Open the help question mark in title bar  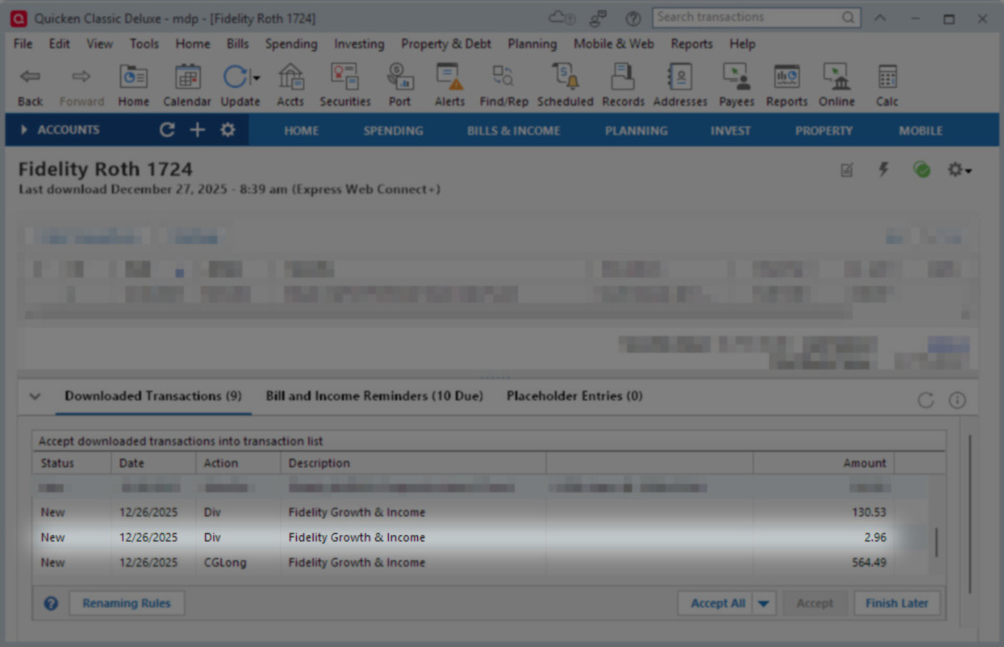[x=633, y=18]
